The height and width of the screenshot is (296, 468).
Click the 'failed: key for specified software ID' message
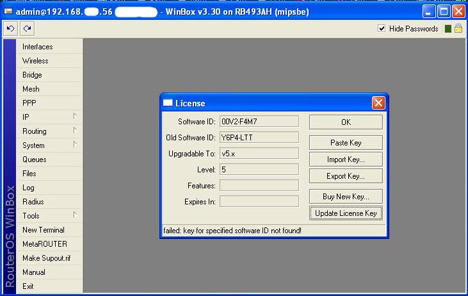pos(232,231)
